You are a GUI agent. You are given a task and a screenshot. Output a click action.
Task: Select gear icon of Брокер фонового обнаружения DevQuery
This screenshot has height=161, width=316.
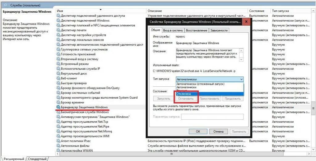[x=58, y=88]
